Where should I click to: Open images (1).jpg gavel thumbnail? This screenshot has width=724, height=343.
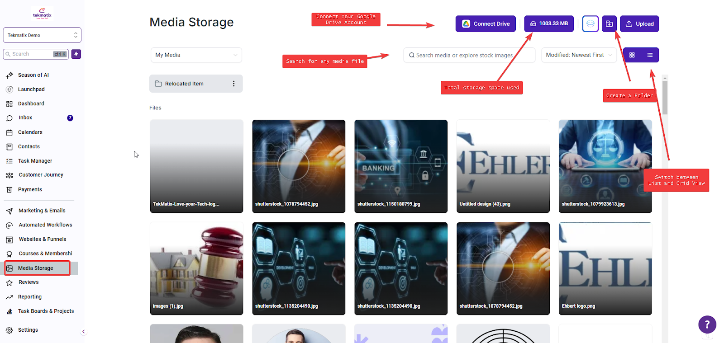click(196, 268)
